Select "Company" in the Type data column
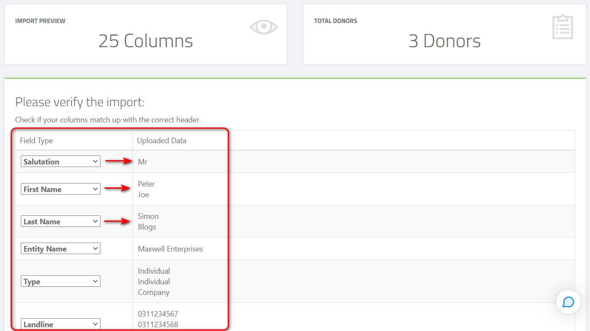Image resolution: width=590 pixels, height=331 pixels. point(153,292)
